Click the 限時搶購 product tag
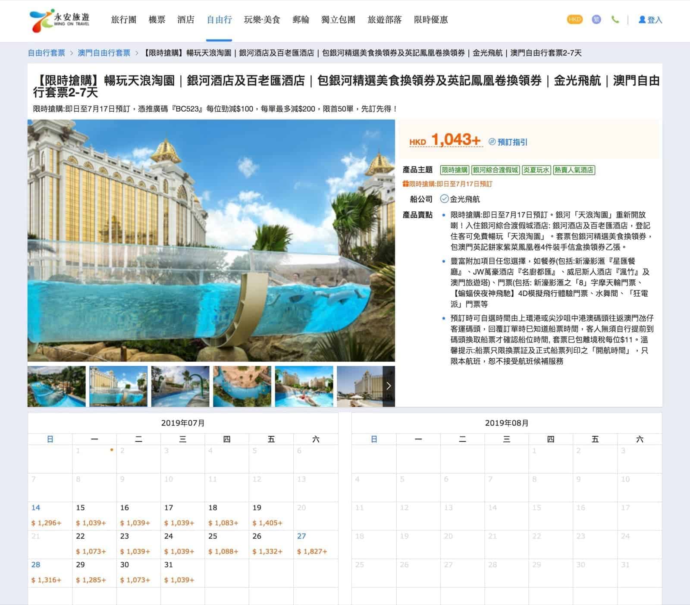This screenshot has height=605, width=690. click(455, 170)
